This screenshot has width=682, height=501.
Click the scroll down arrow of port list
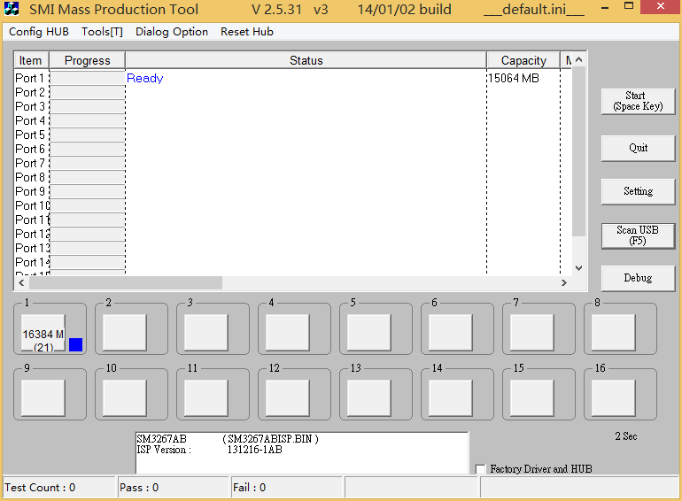point(579,267)
